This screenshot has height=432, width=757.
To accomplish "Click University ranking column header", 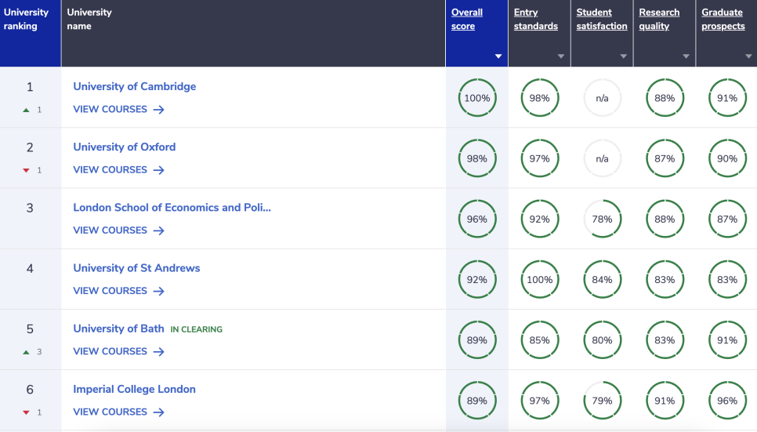I will pos(31,34).
